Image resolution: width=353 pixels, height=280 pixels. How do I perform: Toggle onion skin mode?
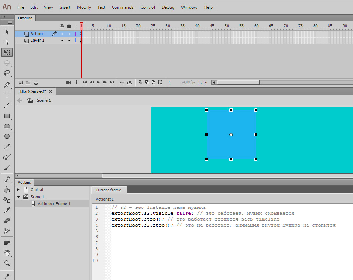pyautogui.click(x=141, y=82)
